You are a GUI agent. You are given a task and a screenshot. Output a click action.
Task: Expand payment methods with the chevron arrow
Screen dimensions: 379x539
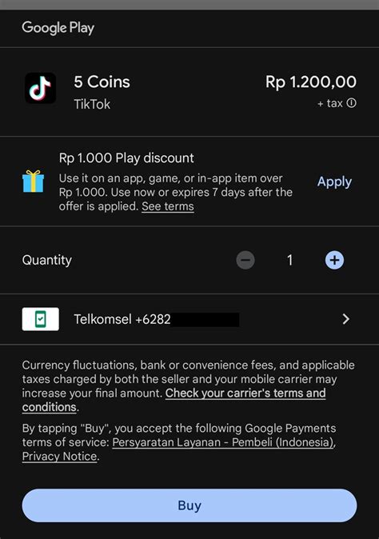pos(346,319)
